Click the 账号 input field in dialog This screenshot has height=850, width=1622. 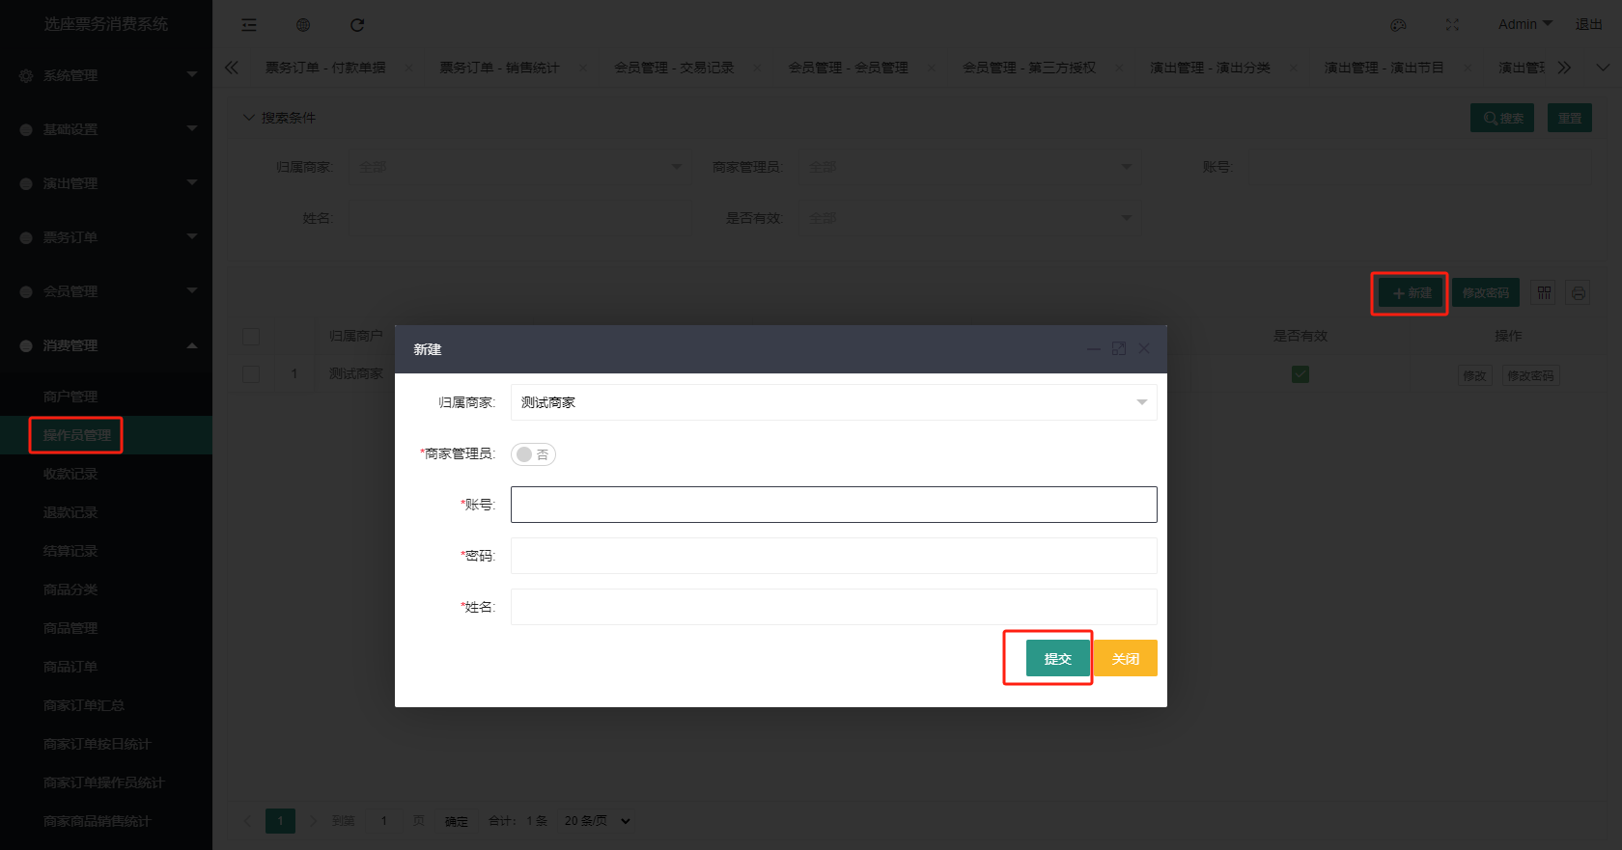[833, 505]
